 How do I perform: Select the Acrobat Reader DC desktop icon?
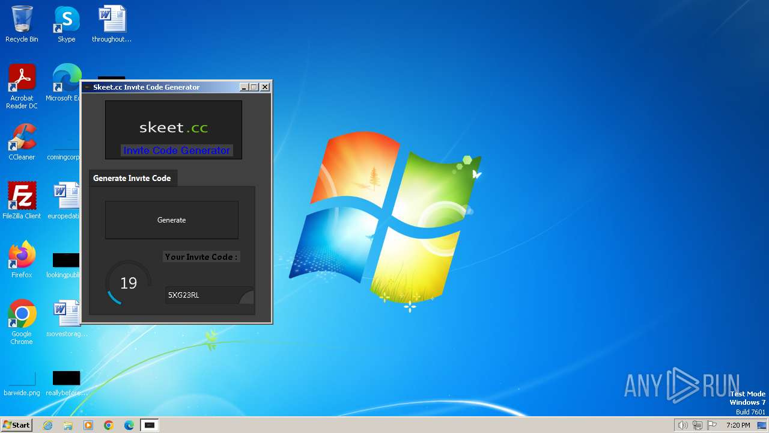point(22,87)
